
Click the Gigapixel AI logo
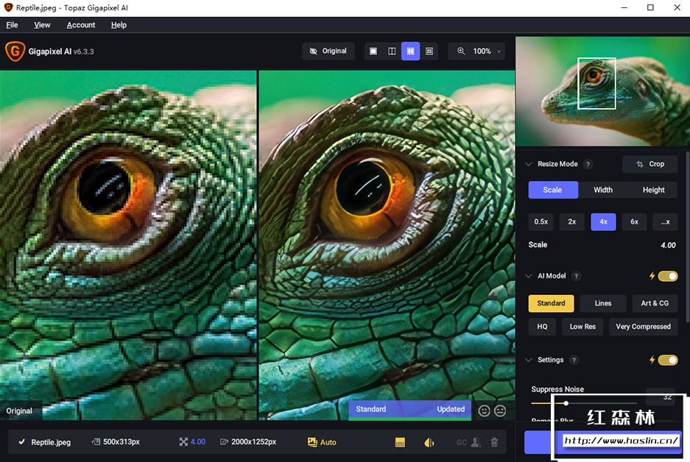click(x=15, y=51)
